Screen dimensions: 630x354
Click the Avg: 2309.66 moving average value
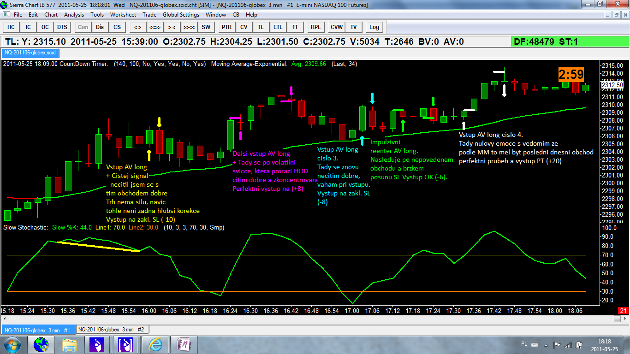pyautogui.click(x=308, y=64)
